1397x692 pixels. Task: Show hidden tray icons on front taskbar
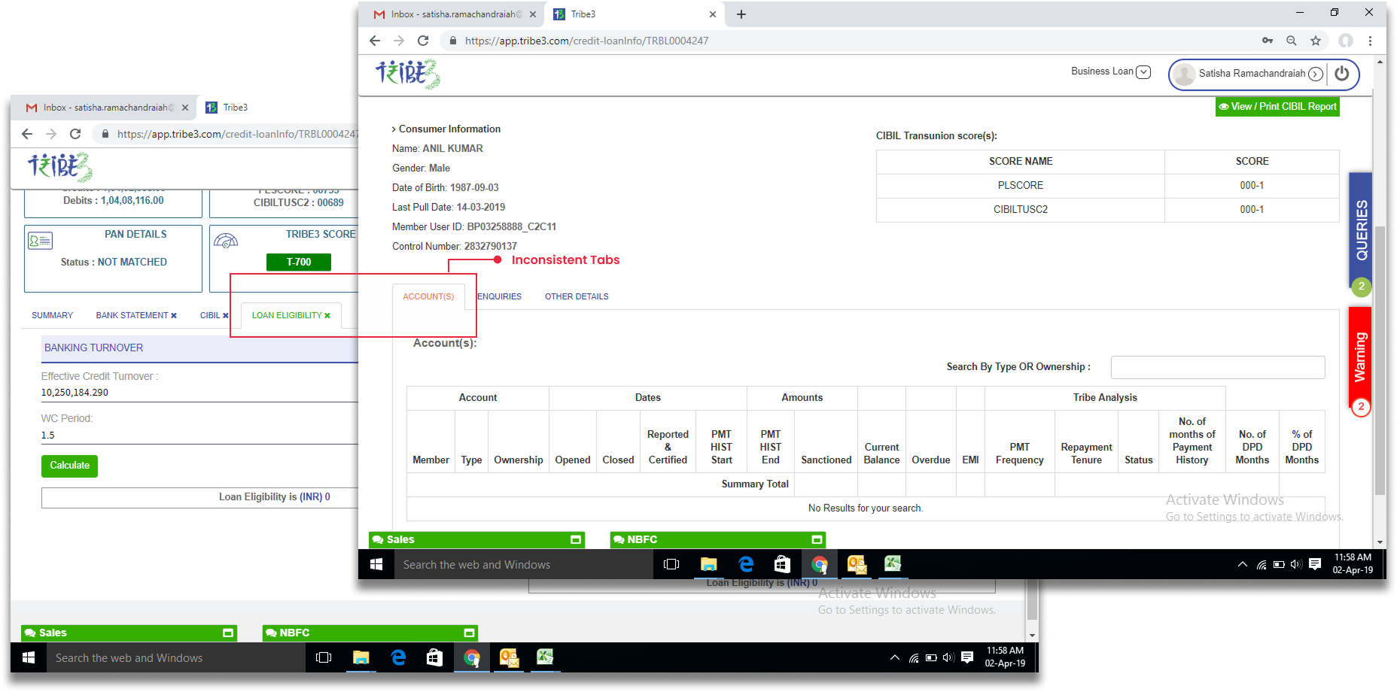(1243, 564)
